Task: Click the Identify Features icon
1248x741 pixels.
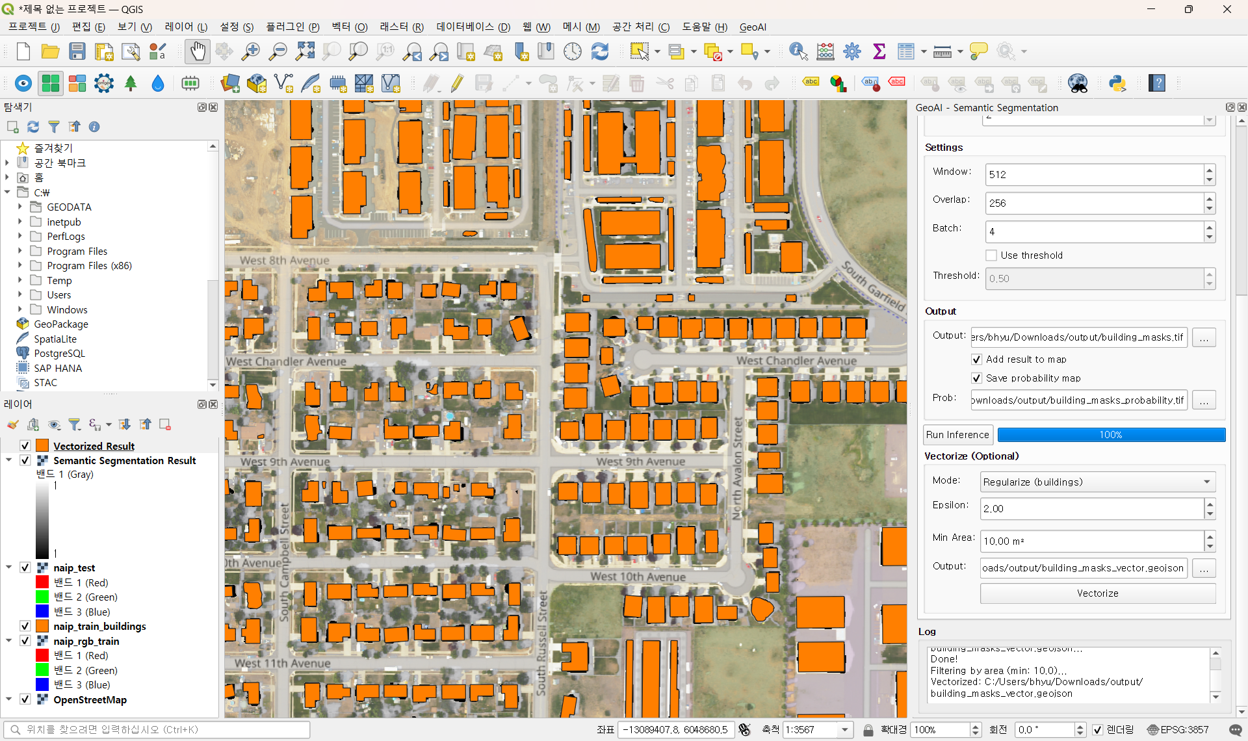Action: click(x=798, y=51)
